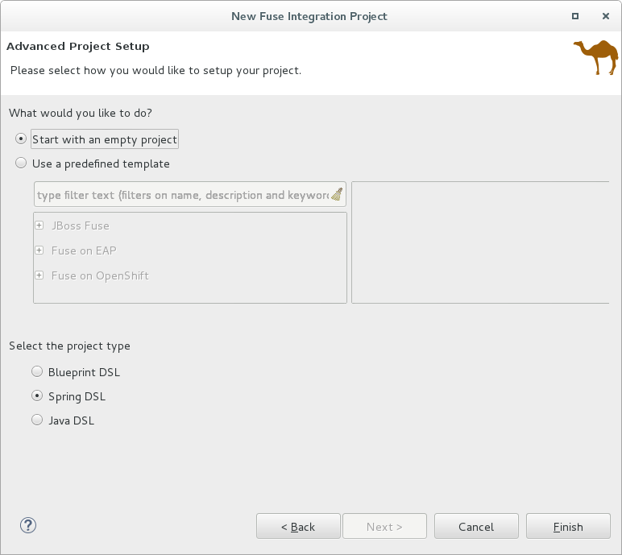Click the template filter text field
This screenshot has height=555, width=622.
click(181, 195)
